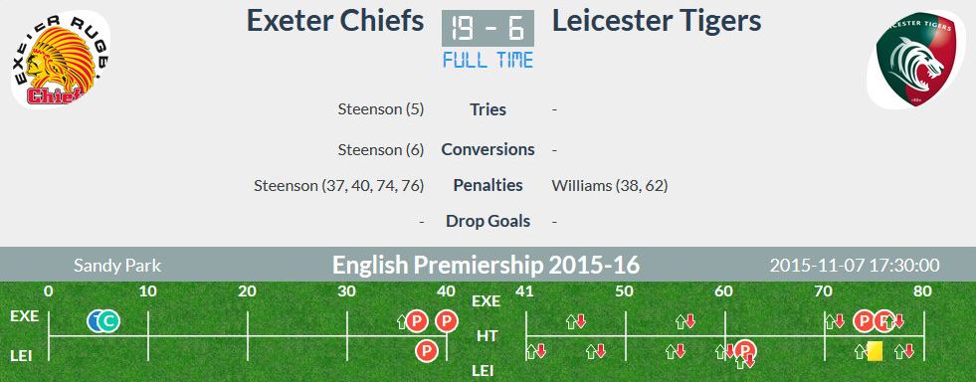The image size is (976, 382).
Task: Click Exeter's substitution arrows near 56 minutes
Action: pyautogui.click(x=685, y=321)
